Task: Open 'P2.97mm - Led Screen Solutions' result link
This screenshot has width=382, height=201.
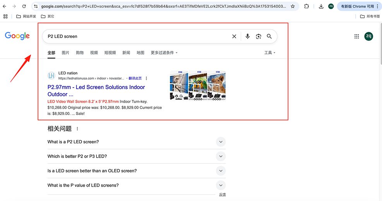Action: [96, 91]
